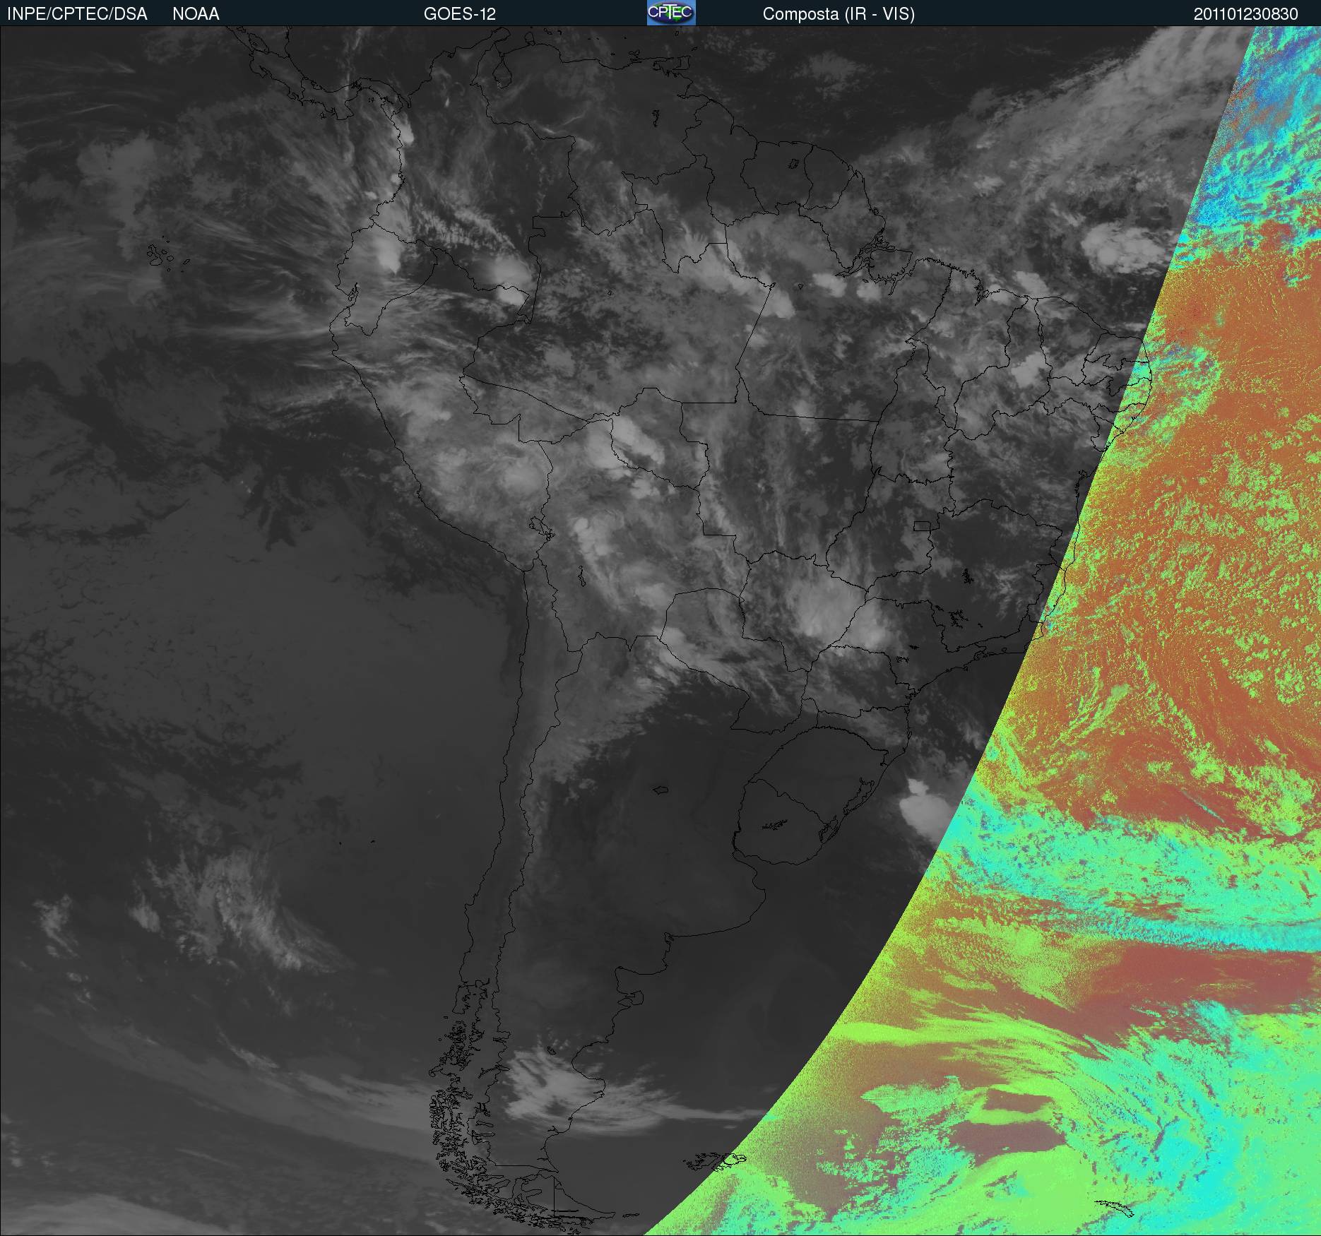Click the Composta (IR - VIS) title
Screen dimensions: 1321x1236
tap(839, 14)
